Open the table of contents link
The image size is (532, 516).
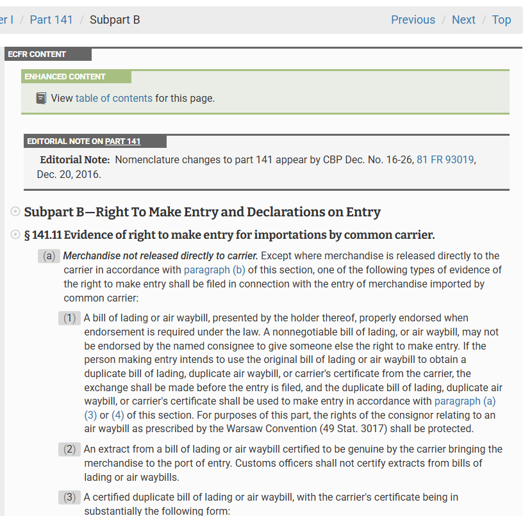[114, 99]
